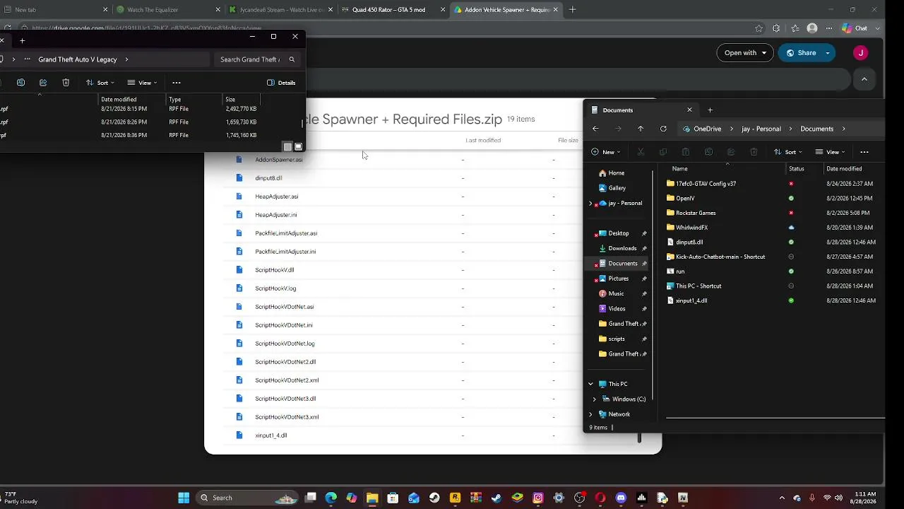Screen dimensions: 904x509
Task: Click the refresh icon in Documents window
Action: pyautogui.click(x=663, y=129)
